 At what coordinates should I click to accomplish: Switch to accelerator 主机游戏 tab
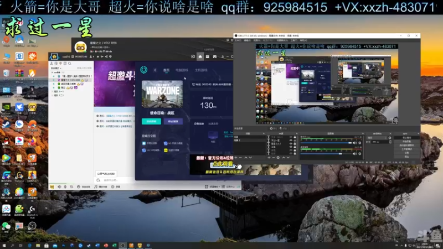click(x=201, y=70)
